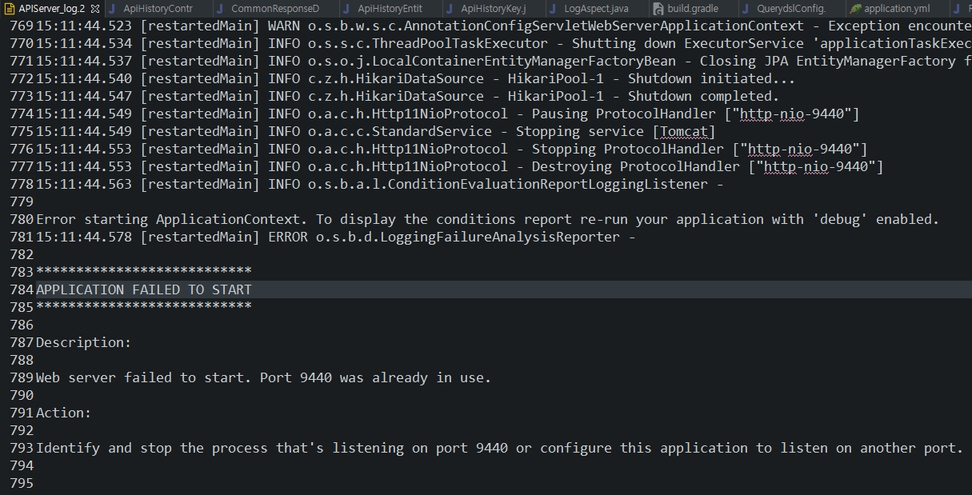
Task: Click line number 793 in the gutter
Action: click(23, 448)
